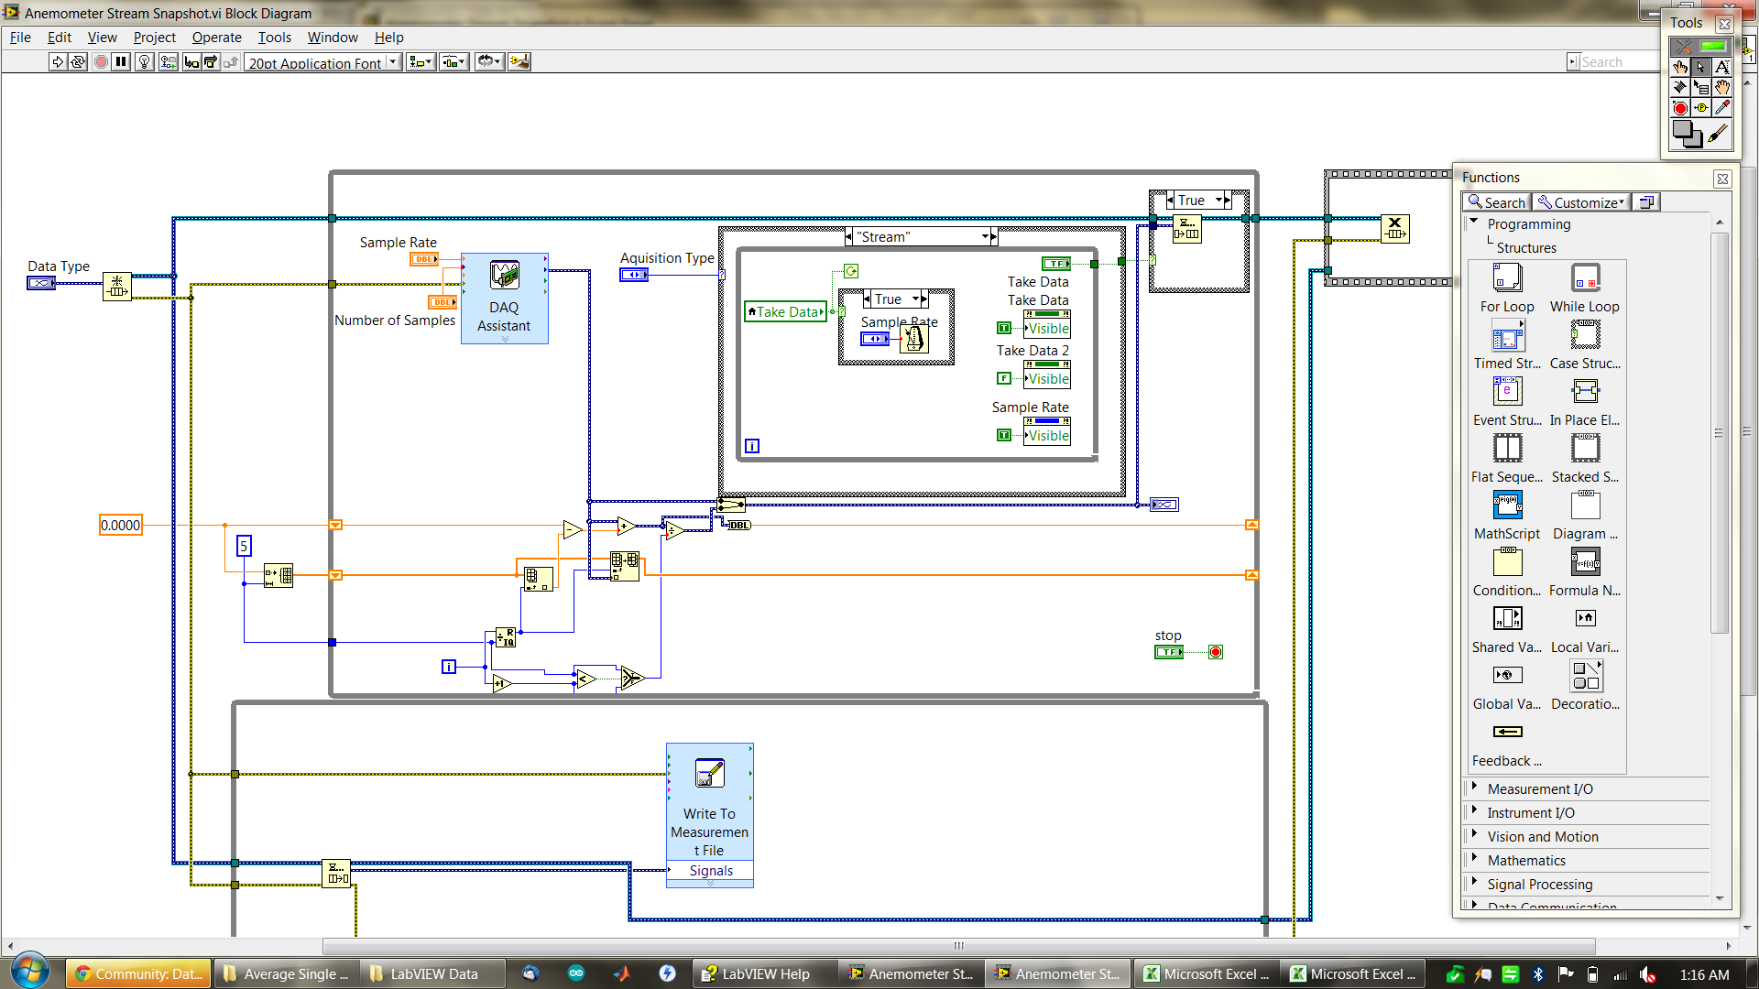Select the Object Shortcut Menu tool
Viewport: 1759px width, 989px height.
(1701, 87)
